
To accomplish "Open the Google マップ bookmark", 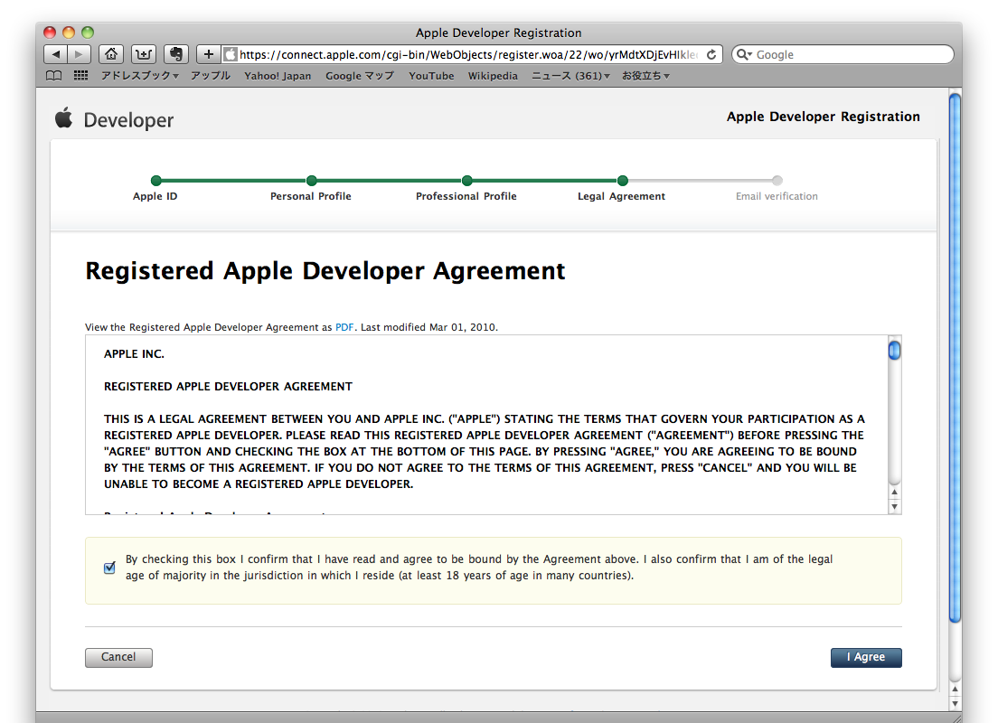I will 360,76.
